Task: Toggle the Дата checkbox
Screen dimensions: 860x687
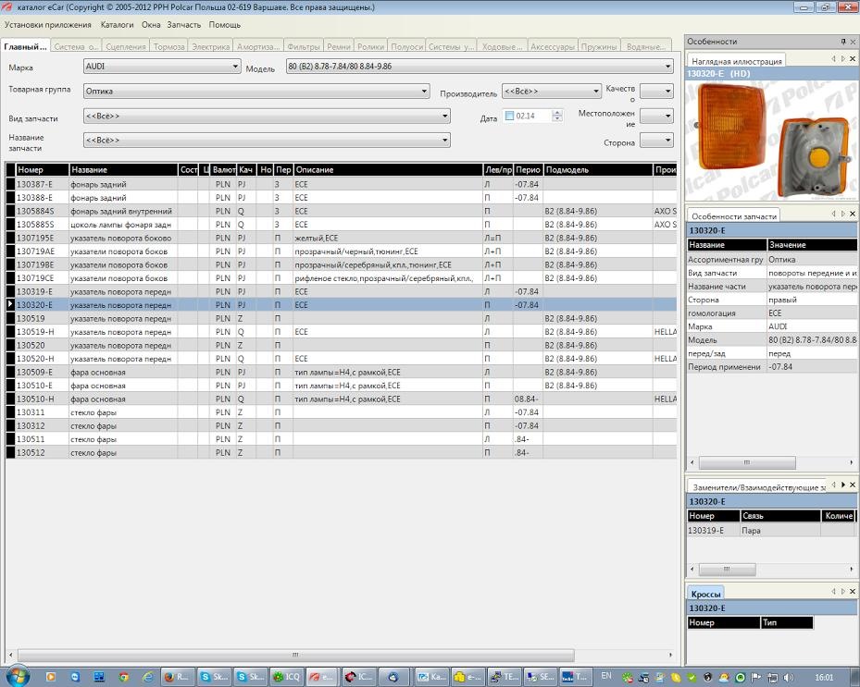Action: click(x=509, y=117)
